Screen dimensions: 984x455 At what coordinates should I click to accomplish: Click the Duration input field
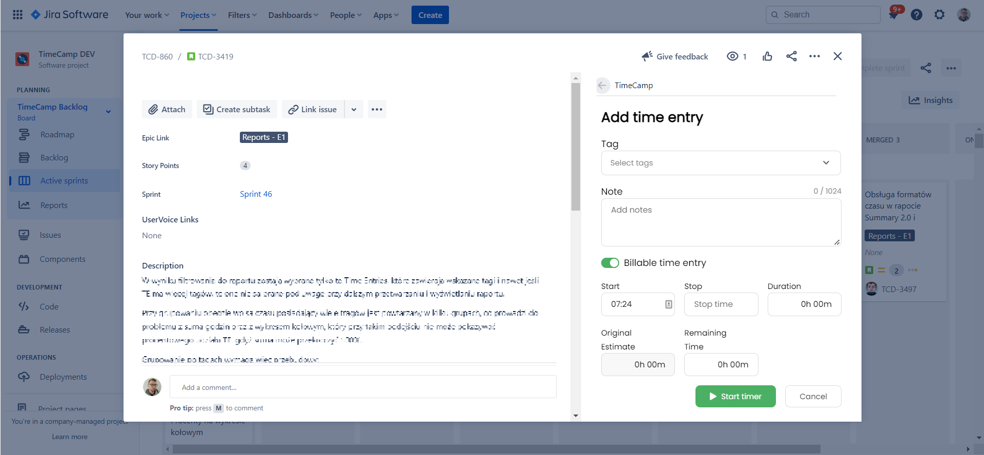click(x=804, y=304)
